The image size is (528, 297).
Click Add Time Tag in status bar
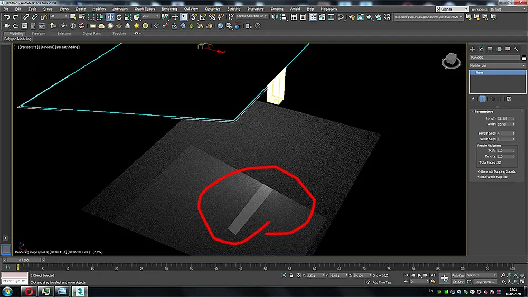click(x=382, y=283)
